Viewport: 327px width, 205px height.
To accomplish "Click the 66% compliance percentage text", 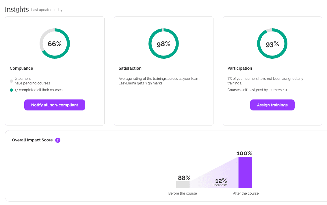I will [55, 43].
